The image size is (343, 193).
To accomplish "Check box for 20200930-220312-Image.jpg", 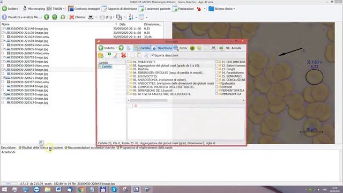I will tap(3, 102).
